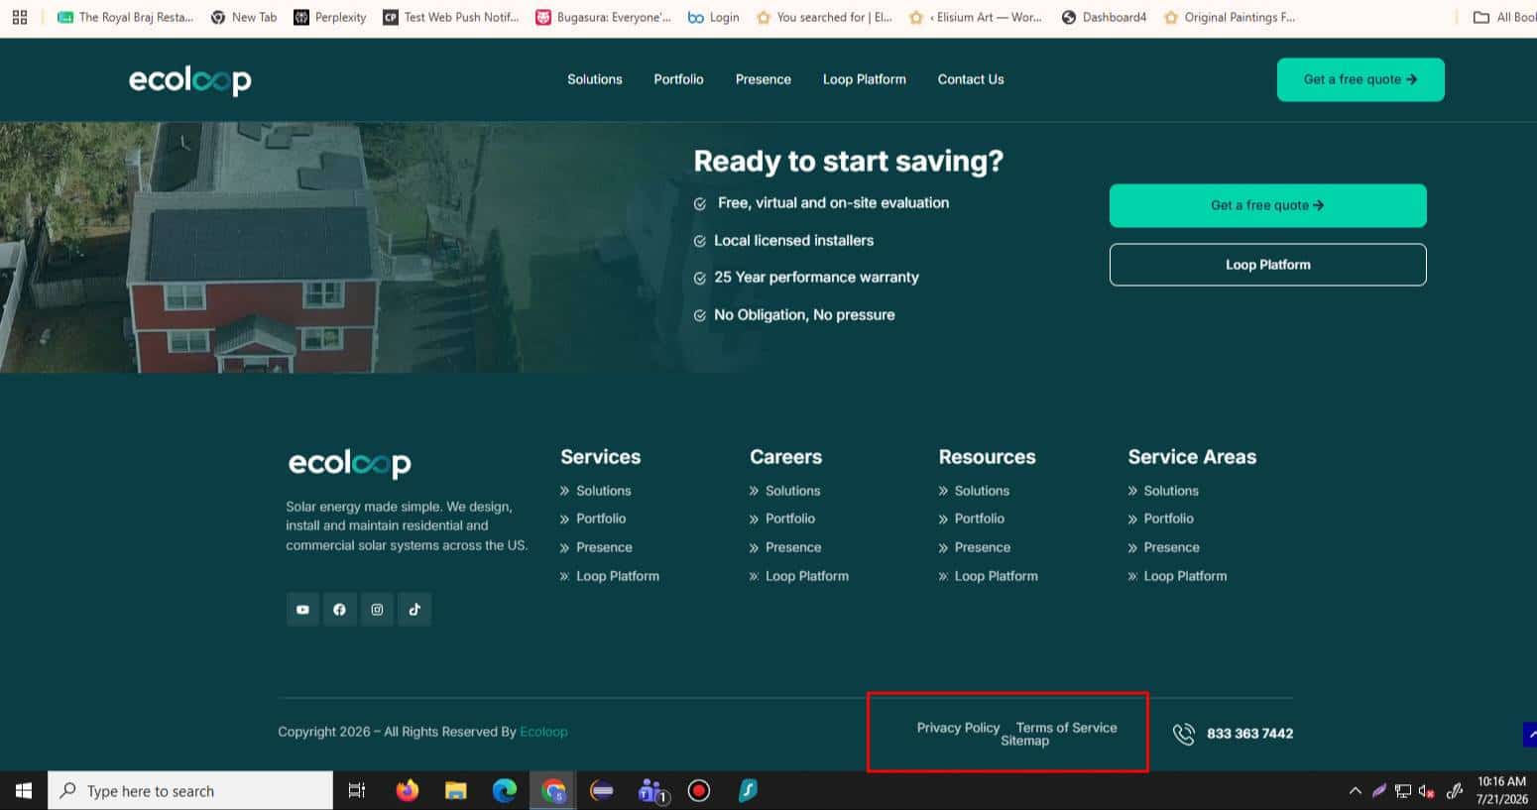
Task: Open the Facebook social icon in footer
Action: [340, 610]
